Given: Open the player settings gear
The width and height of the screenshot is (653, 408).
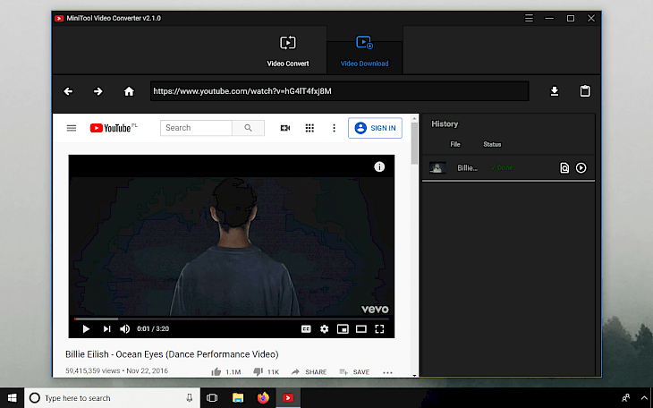Looking at the screenshot, I should click(x=325, y=329).
